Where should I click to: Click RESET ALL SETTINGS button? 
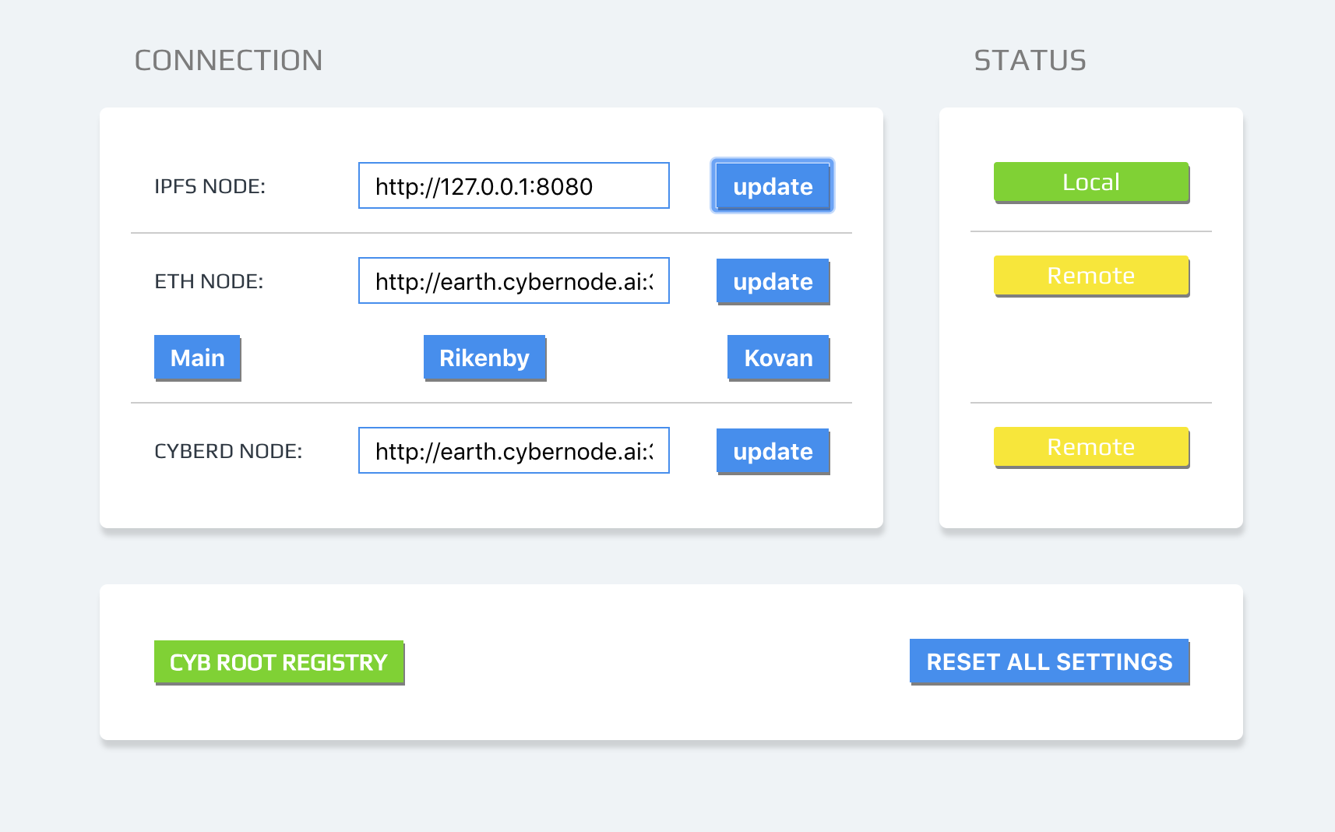click(1049, 661)
